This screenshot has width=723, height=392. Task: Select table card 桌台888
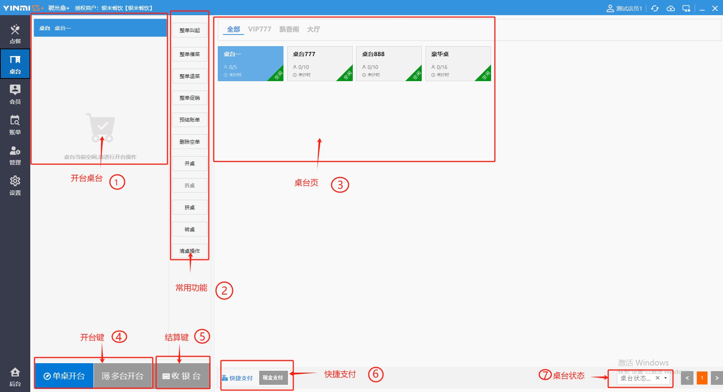[389, 63]
